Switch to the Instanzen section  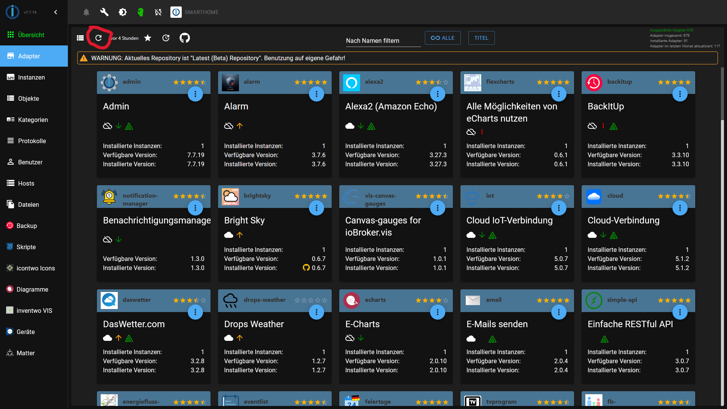click(x=31, y=77)
